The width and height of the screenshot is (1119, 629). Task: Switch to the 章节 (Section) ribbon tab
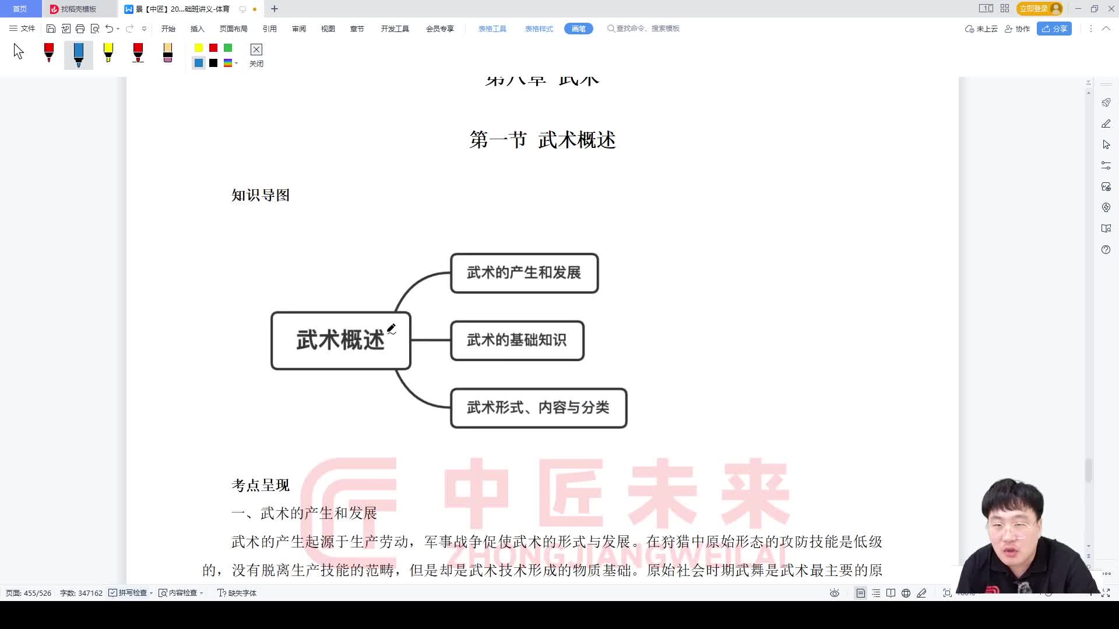coord(357,28)
